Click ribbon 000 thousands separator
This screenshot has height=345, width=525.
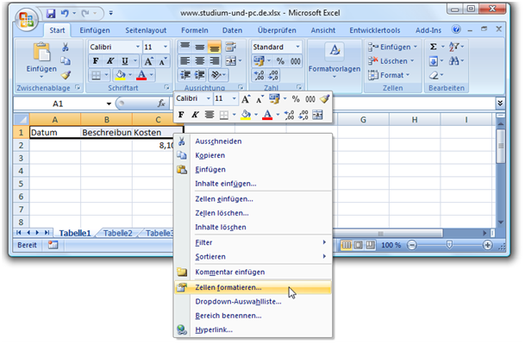coord(295,61)
